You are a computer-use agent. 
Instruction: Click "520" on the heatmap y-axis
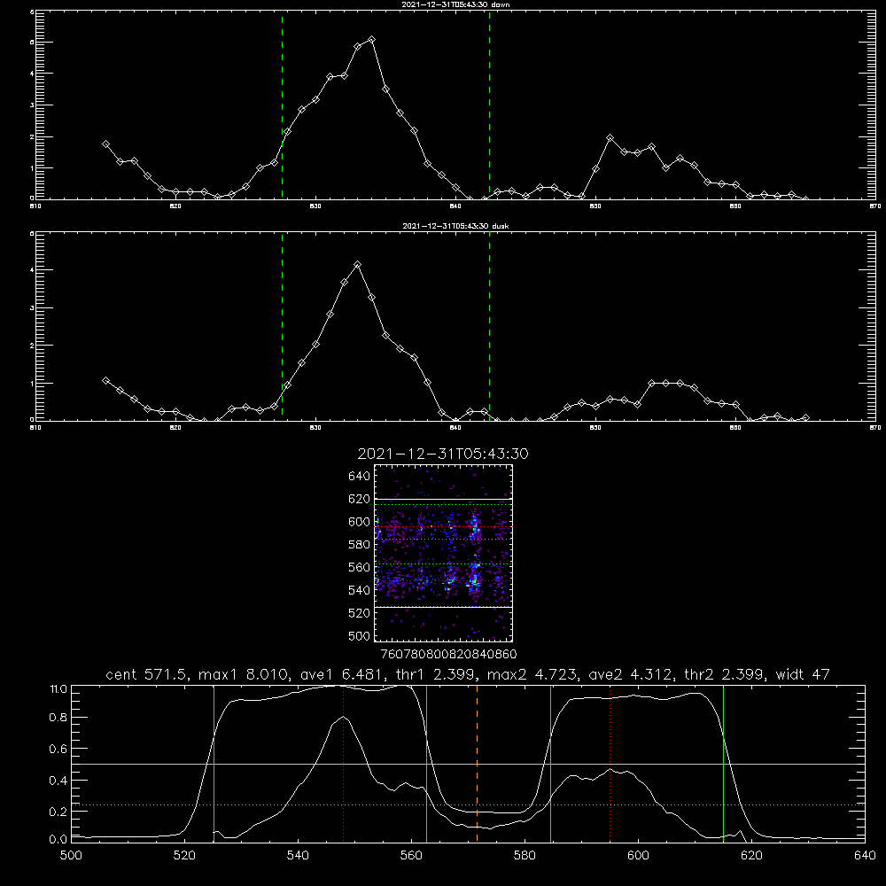pyautogui.click(x=360, y=613)
